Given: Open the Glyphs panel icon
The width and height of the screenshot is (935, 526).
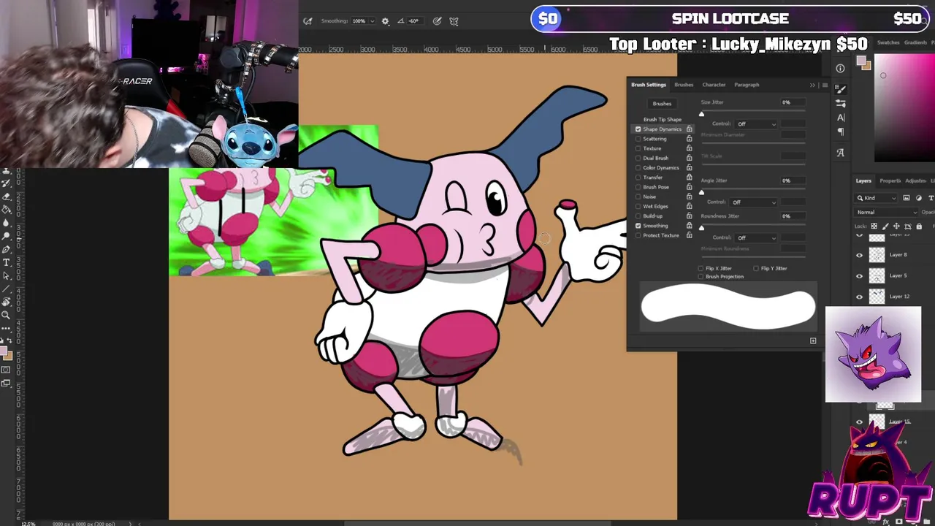Looking at the screenshot, I should [x=840, y=153].
